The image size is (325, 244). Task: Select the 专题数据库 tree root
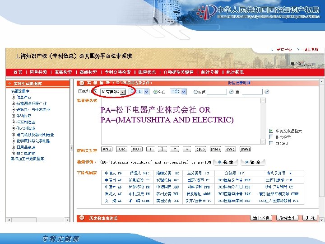(x=20, y=91)
